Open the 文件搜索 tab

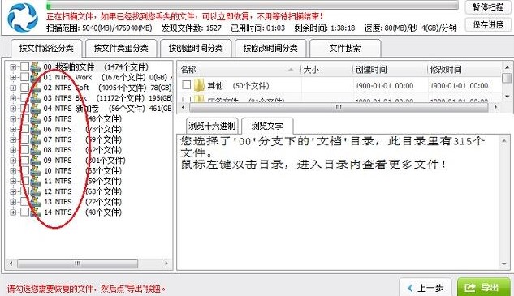pos(345,49)
